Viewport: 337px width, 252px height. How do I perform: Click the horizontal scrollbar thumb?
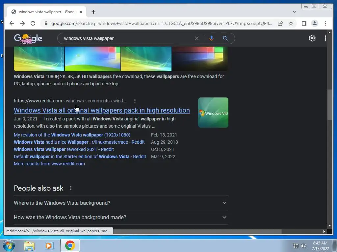tap(197, 231)
